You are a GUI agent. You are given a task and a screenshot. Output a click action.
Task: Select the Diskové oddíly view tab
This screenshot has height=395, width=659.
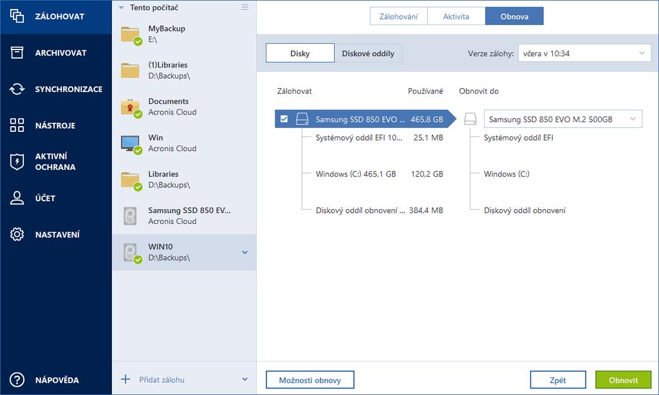click(368, 53)
